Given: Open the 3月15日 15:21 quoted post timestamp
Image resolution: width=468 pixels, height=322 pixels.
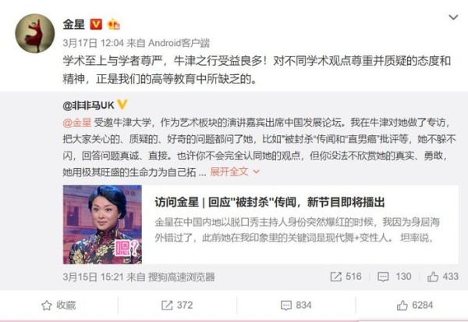Looking at the screenshot, I should pos(93,277).
